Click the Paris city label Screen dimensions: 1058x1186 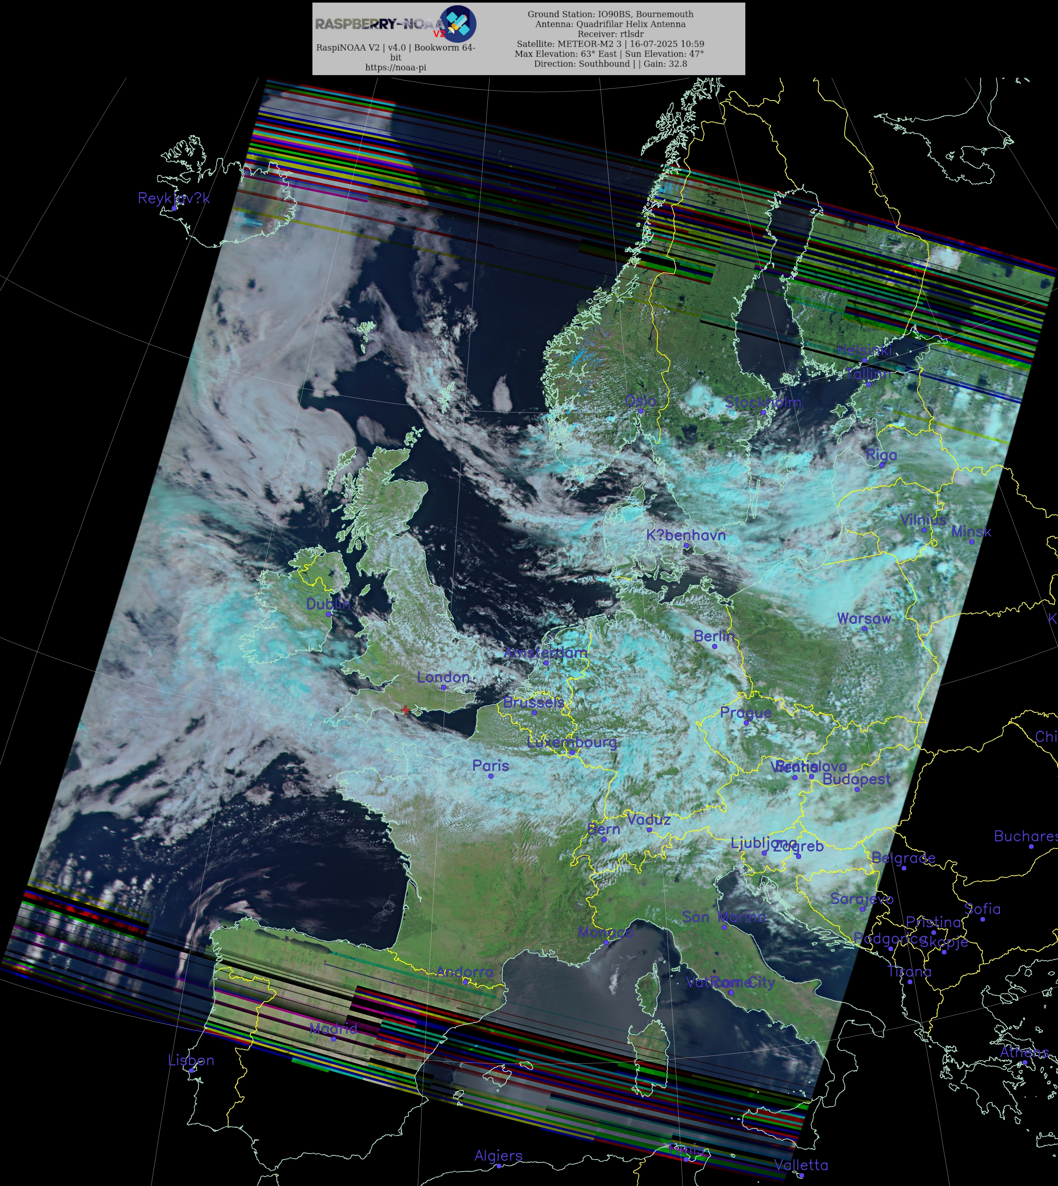click(491, 766)
